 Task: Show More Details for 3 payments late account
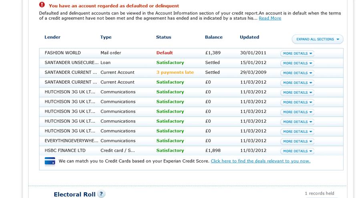[x=297, y=73]
